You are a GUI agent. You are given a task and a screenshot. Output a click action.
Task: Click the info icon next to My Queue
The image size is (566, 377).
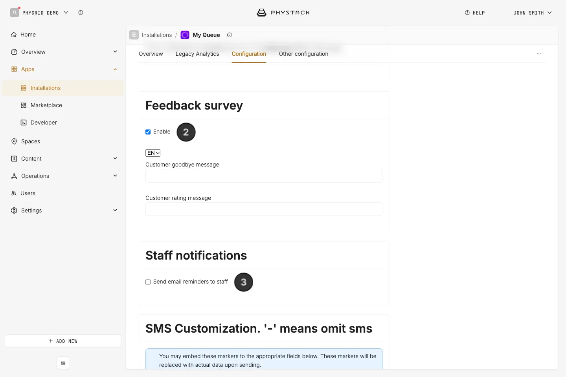tap(230, 35)
